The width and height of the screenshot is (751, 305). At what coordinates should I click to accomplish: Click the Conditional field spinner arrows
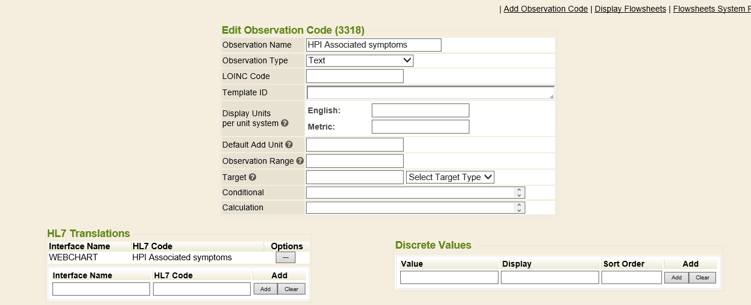click(x=519, y=192)
